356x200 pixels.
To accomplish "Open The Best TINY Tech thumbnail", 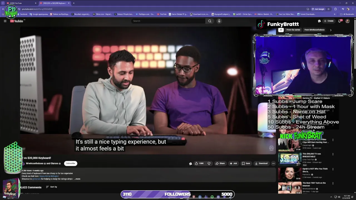I will click(x=290, y=188).
